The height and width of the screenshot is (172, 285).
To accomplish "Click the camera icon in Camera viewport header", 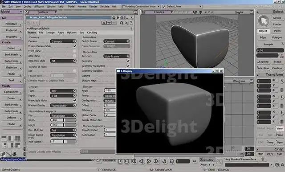I will [195, 12].
